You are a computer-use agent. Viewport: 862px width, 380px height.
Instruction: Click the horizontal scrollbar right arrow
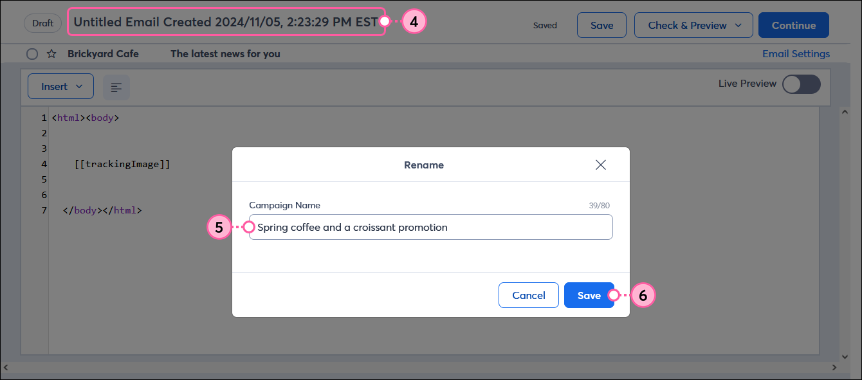tap(835, 368)
